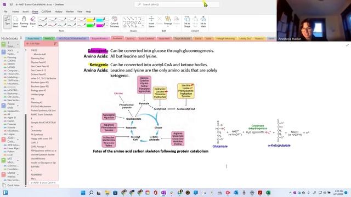Open Excel from the taskbar
351x197 pixels.
click(268, 193)
